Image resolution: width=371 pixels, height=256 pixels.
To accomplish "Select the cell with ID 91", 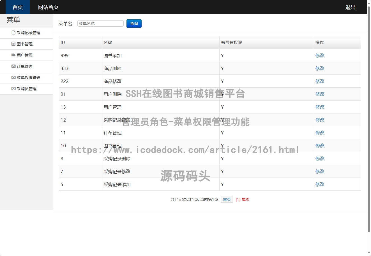I will tap(80, 94).
